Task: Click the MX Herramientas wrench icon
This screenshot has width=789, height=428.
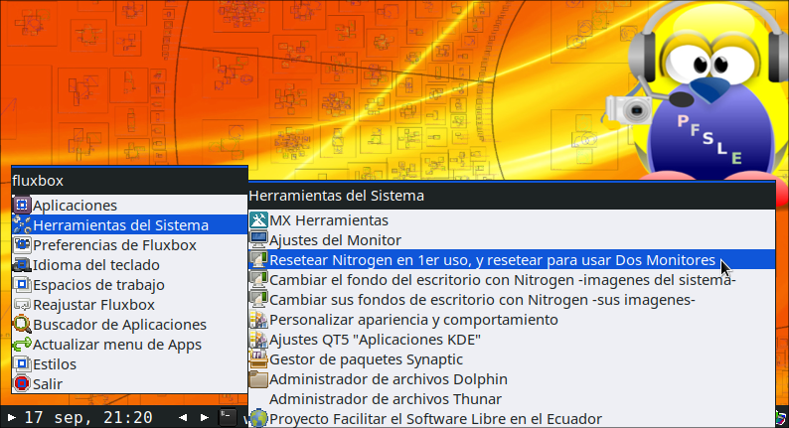Action: 258,219
